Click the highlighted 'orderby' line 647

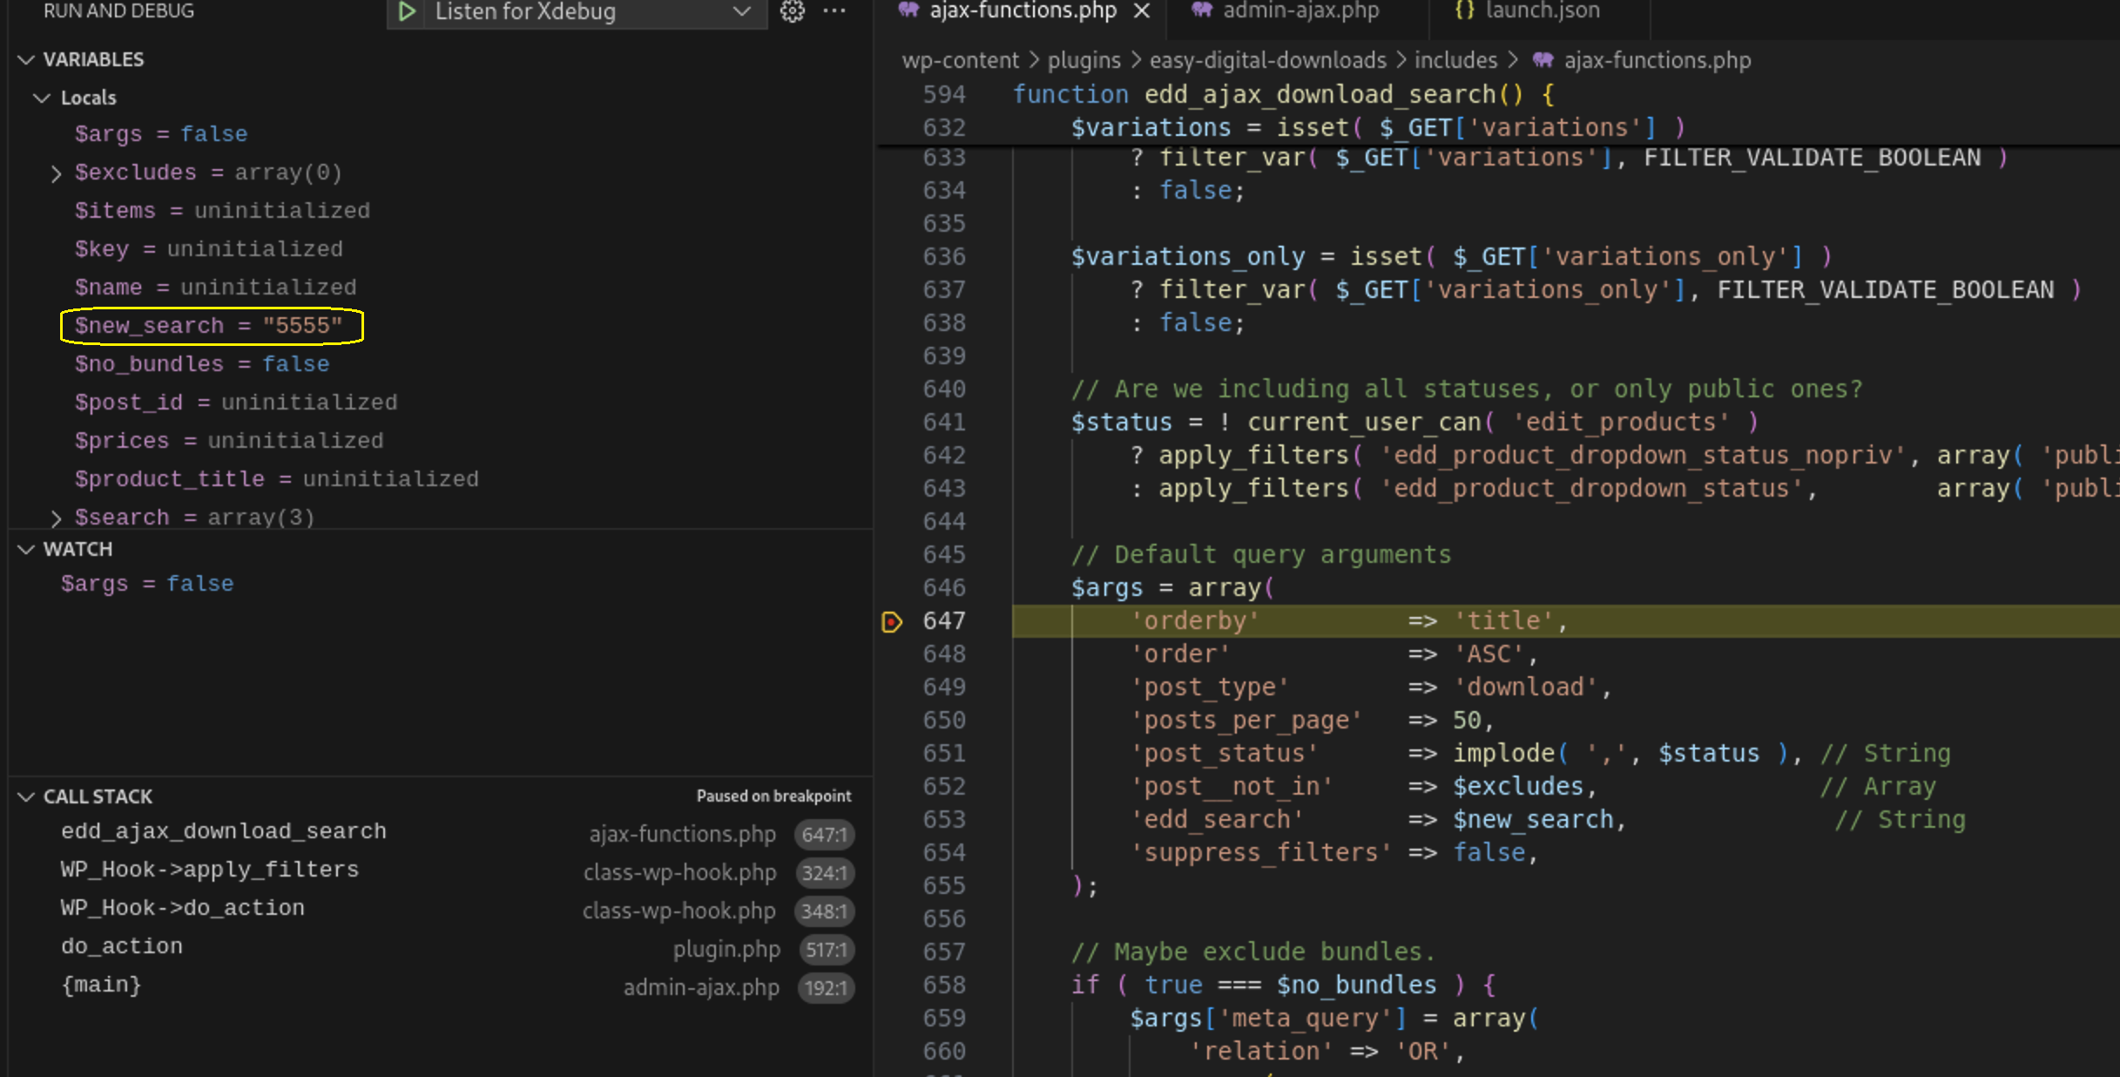tap(1565, 621)
